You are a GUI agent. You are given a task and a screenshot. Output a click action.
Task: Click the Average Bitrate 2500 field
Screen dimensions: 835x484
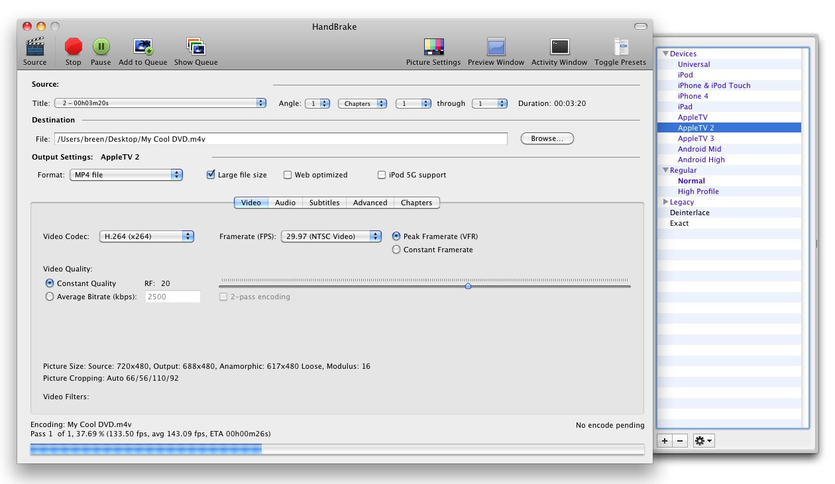point(172,297)
